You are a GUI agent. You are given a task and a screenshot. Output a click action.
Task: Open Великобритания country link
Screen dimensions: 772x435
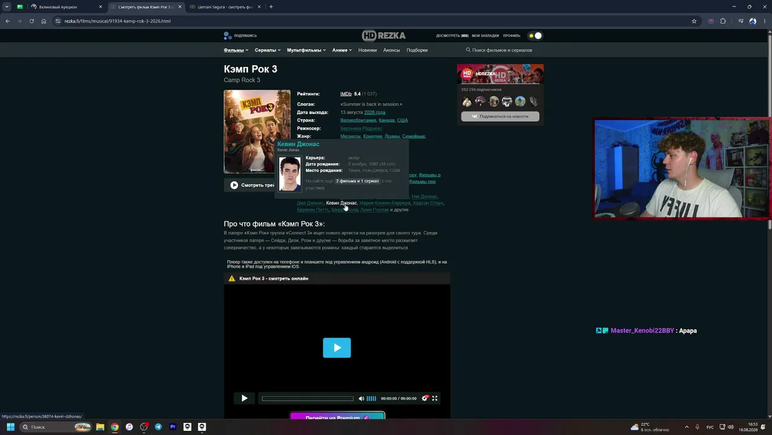click(358, 120)
